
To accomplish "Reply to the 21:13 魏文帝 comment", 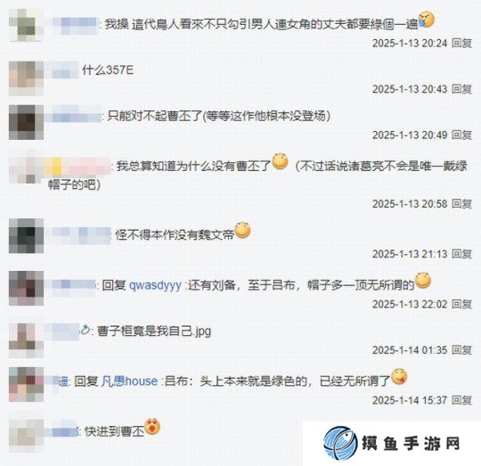I will click(x=461, y=254).
